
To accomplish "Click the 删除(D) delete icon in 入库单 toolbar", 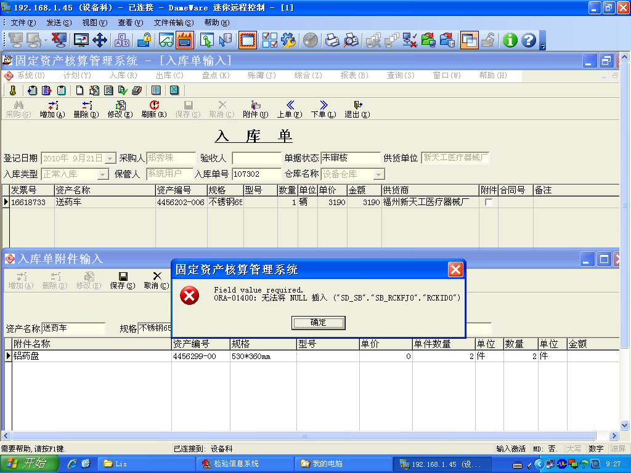I will click(x=86, y=110).
